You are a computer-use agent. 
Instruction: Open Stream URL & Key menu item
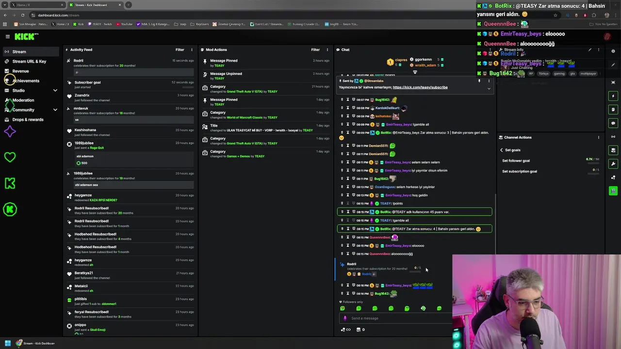pos(29,62)
